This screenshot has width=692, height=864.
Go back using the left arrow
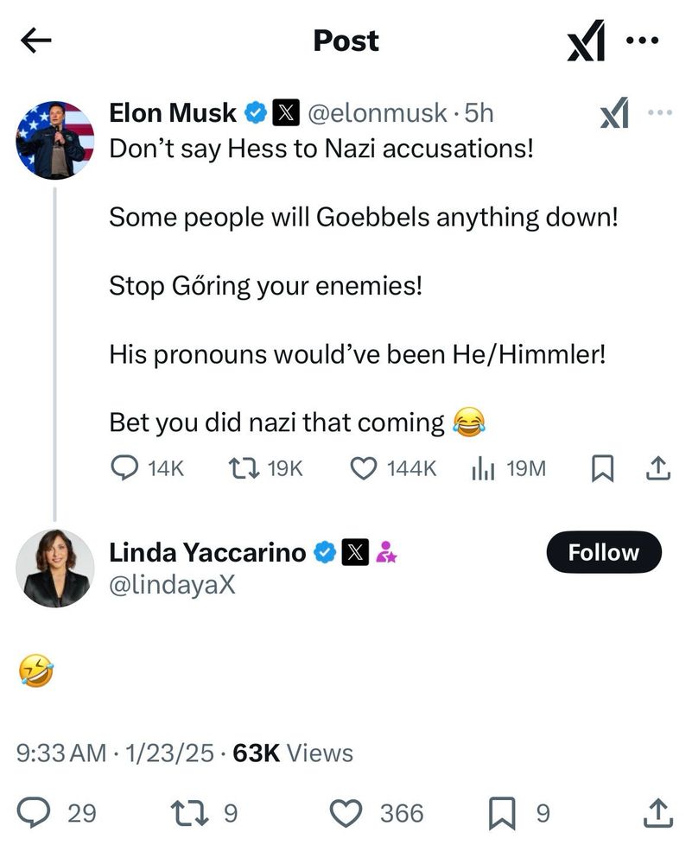(36, 41)
